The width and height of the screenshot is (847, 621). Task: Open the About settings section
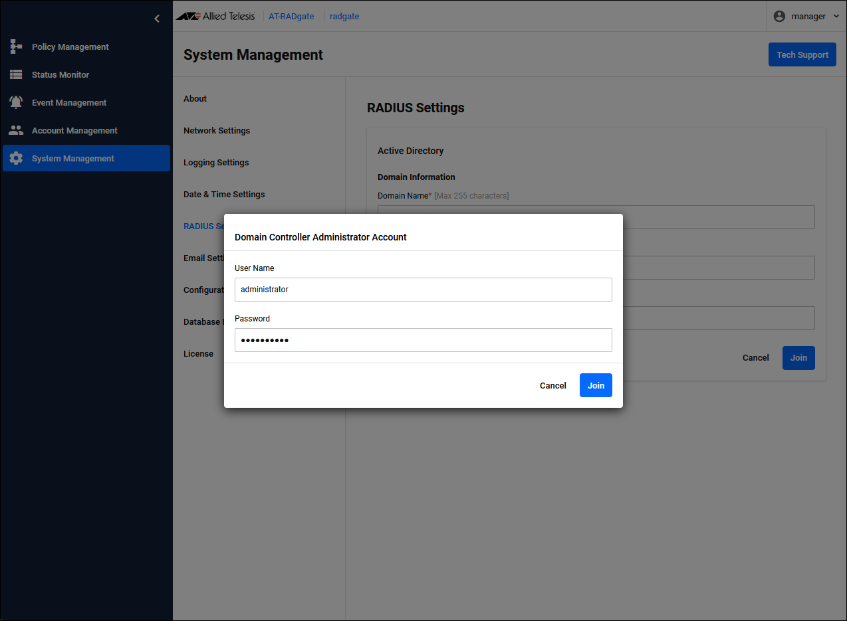pyautogui.click(x=195, y=99)
